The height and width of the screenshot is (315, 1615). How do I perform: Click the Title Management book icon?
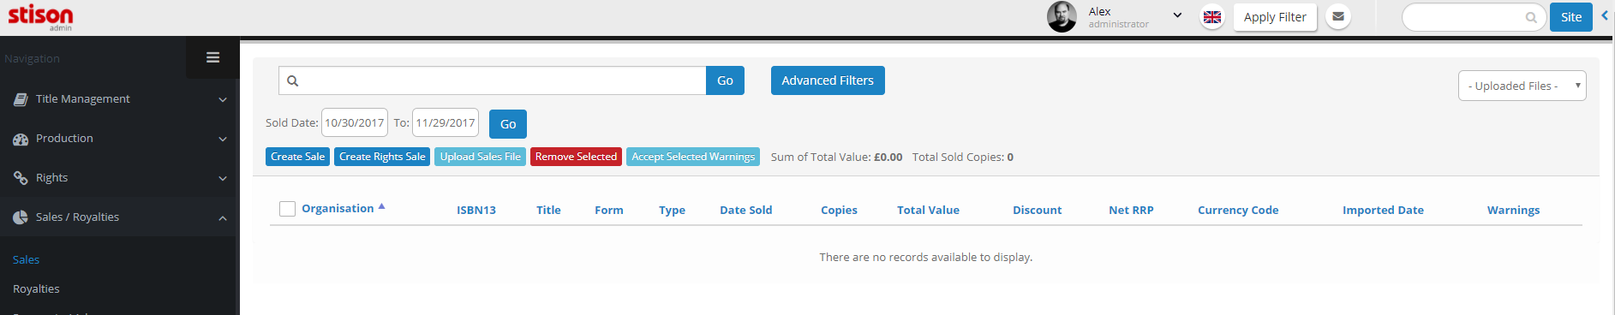[x=21, y=99]
